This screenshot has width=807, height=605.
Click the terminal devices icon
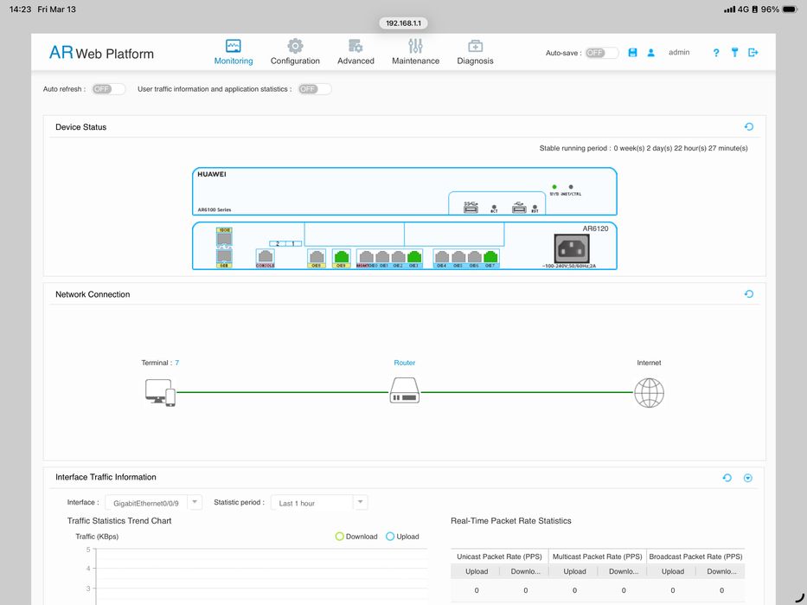point(160,392)
